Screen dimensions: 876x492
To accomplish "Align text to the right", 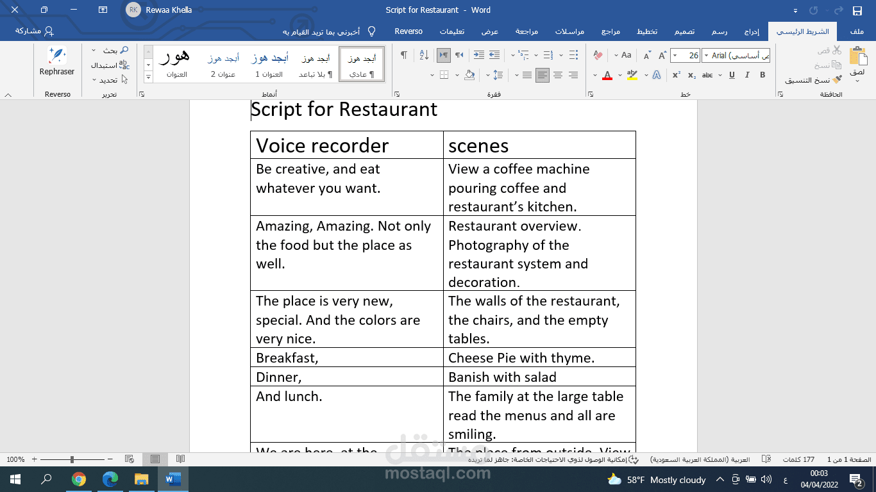I will pos(573,75).
